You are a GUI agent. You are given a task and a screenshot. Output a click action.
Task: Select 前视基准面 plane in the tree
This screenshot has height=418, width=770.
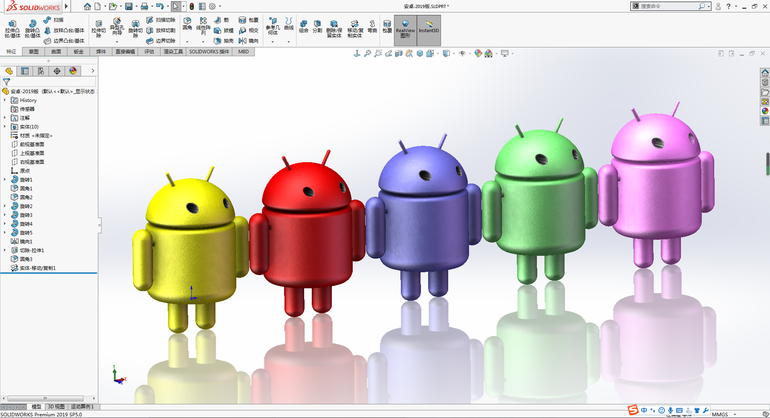tap(32, 145)
